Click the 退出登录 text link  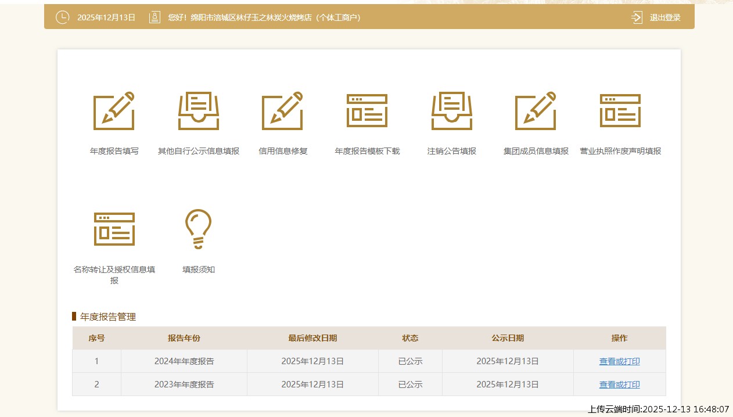[x=665, y=17]
